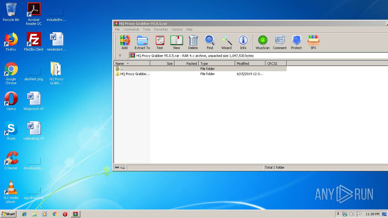Open the Help menu
Screen dimensions: 388x218
tap(189, 29)
